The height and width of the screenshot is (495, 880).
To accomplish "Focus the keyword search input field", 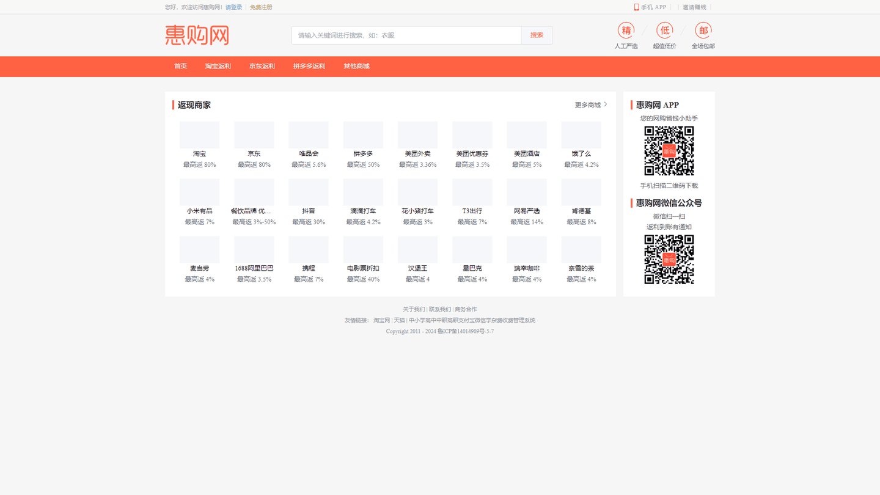I will [x=406, y=35].
